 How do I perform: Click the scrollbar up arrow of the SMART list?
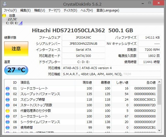pyautogui.click(x=159, y=82)
